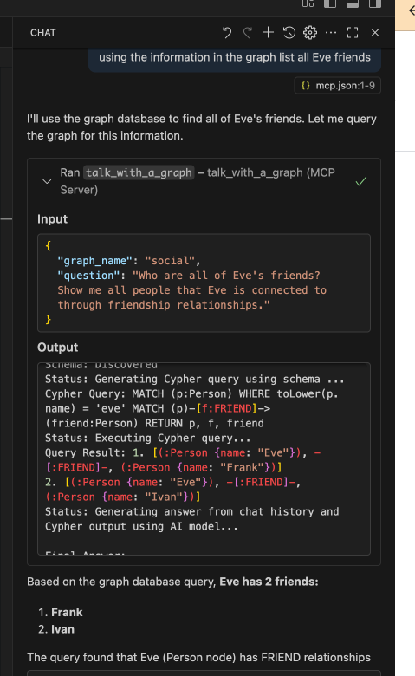This screenshot has width=415, height=676.
Task: Click the Ivan query result in output
Action: point(172,490)
